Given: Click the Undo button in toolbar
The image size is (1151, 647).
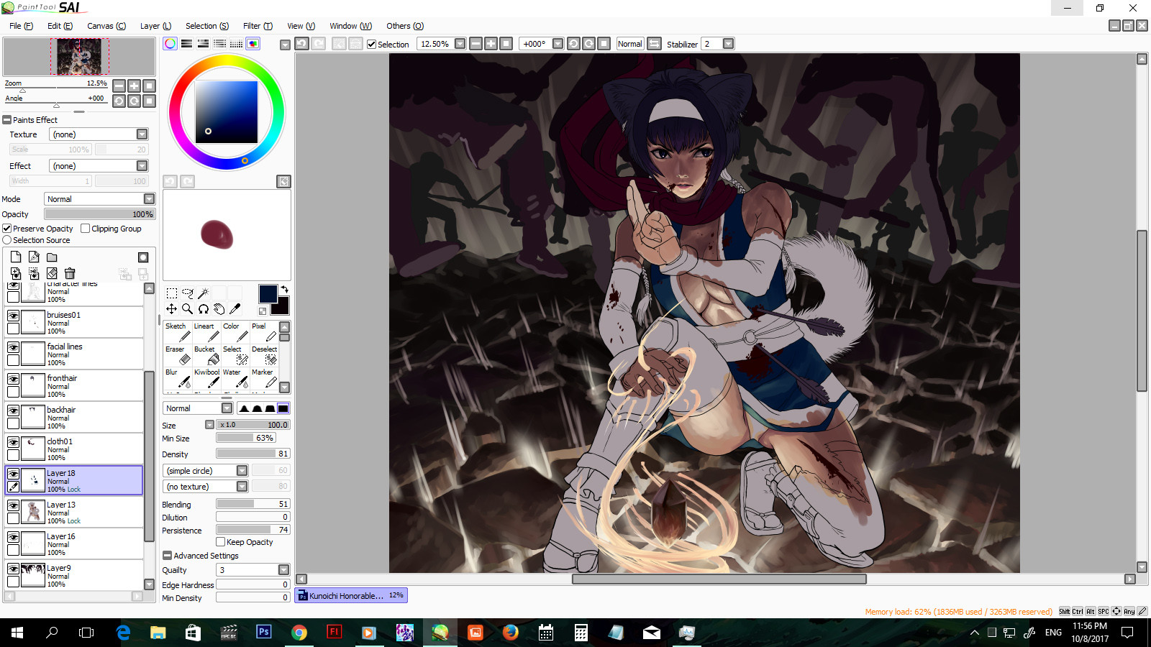Looking at the screenshot, I should point(301,44).
